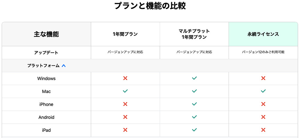Screen dimensions: 300x138
Task: Click red cross for iPhone under 1年間プラン
Action: pos(125,104)
